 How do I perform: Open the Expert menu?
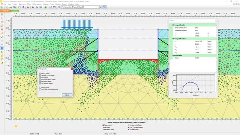click(64, 4)
